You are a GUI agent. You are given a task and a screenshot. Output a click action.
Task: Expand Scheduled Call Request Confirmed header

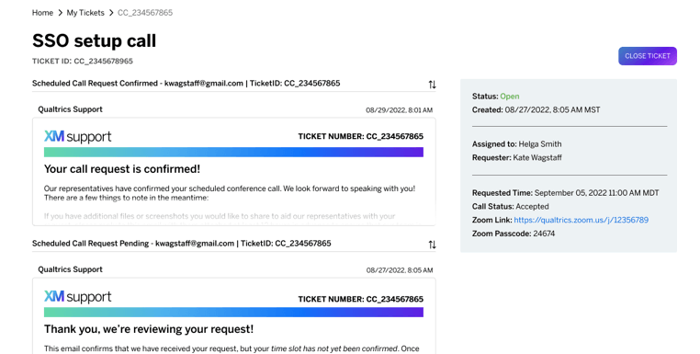click(186, 83)
